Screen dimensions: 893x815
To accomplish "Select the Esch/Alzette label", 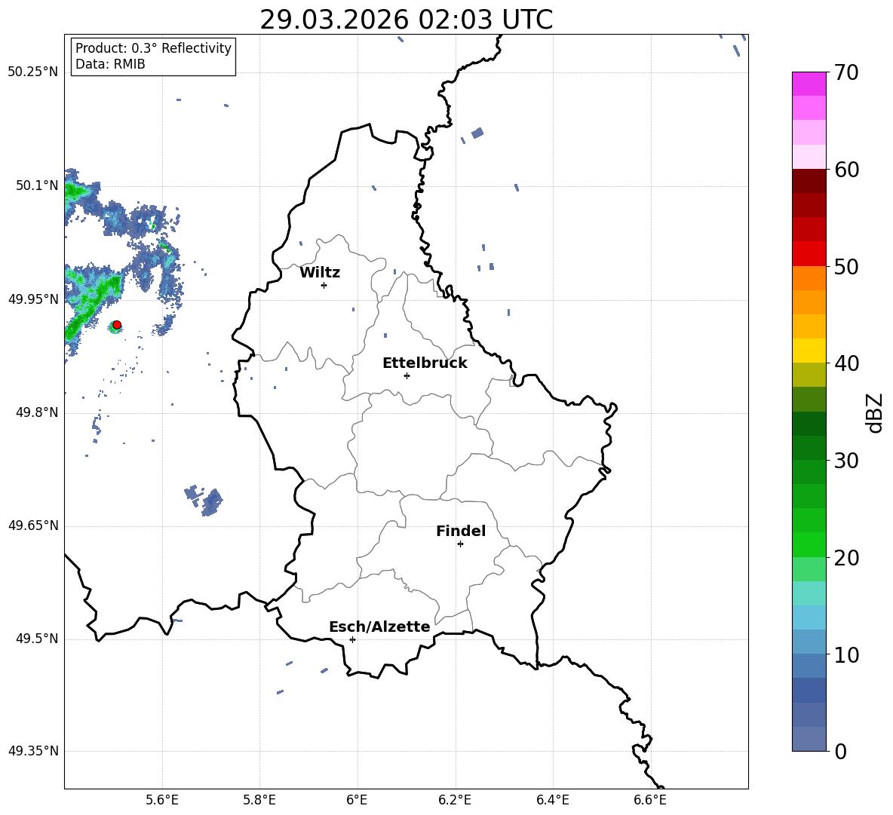I will coord(379,627).
